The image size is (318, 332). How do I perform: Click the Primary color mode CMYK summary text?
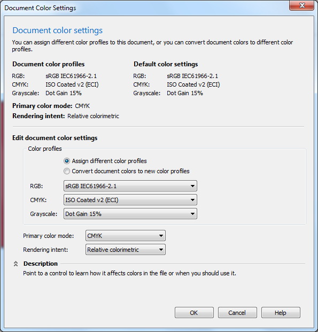click(82, 106)
